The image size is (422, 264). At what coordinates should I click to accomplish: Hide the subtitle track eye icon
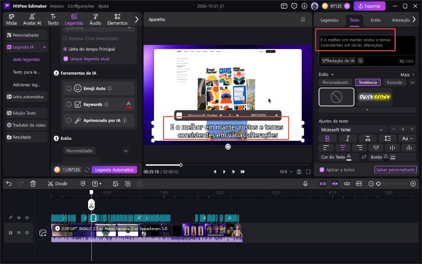coord(19,218)
